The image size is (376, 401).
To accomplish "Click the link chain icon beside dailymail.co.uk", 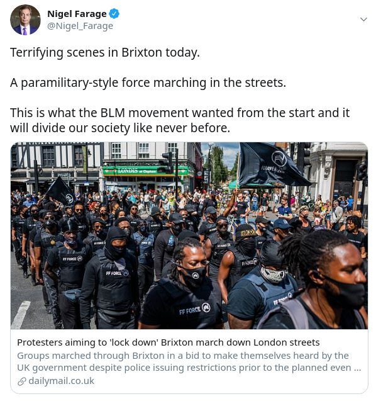I will point(22,381).
